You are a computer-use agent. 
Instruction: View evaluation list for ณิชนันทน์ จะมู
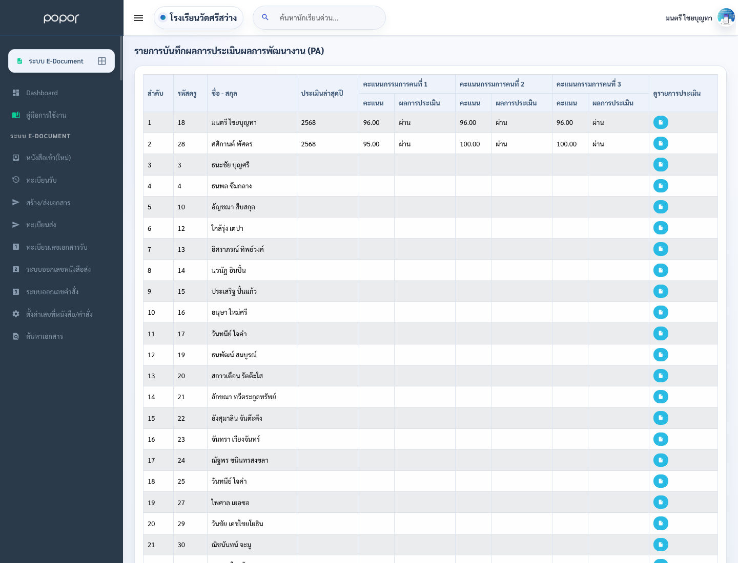coord(661,545)
